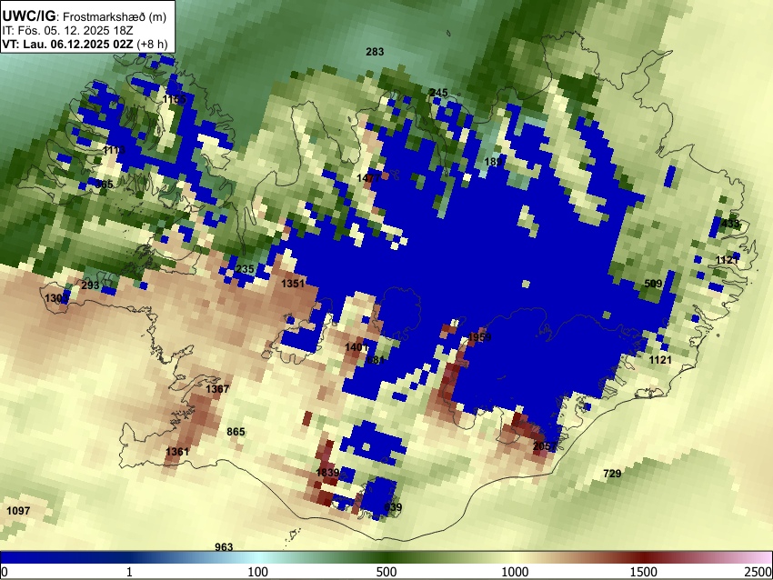
Task: Click the '2500' tick on the color scale
Action: coord(758,572)
